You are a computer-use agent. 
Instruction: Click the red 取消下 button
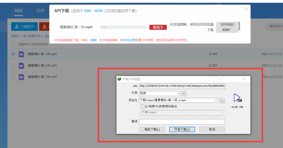pyautogui.click(x=158, y=27)
